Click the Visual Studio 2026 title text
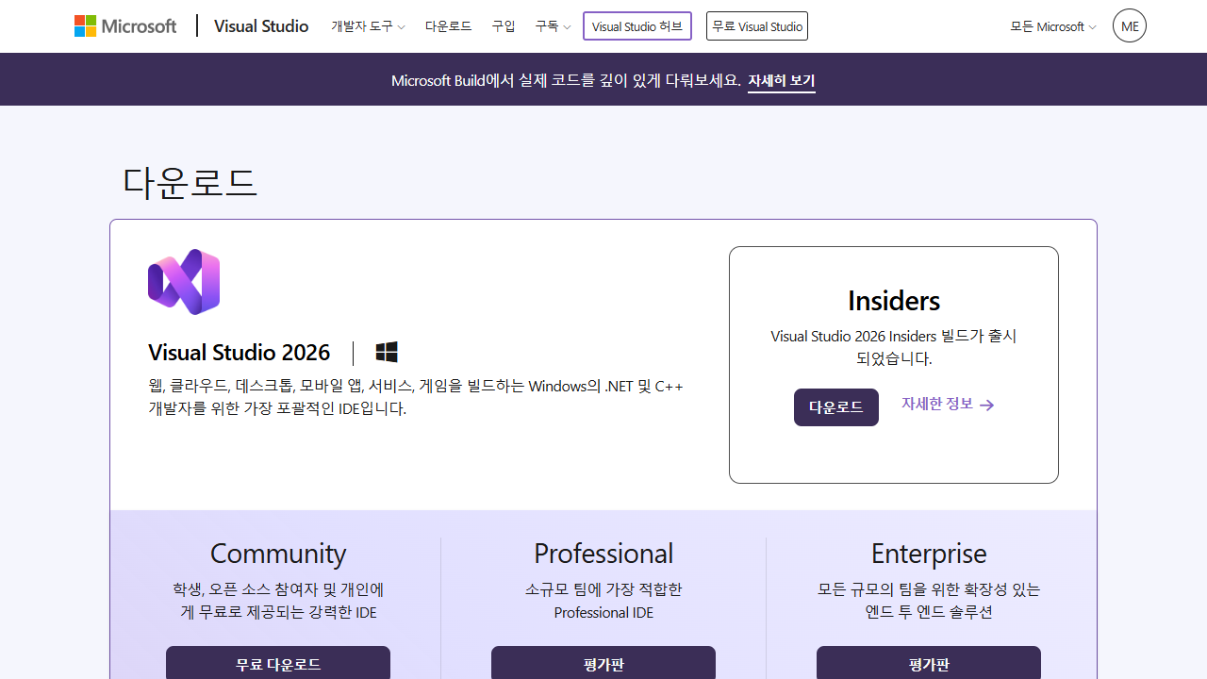This screenshot has height=679, width=1207. click(240, 353)
